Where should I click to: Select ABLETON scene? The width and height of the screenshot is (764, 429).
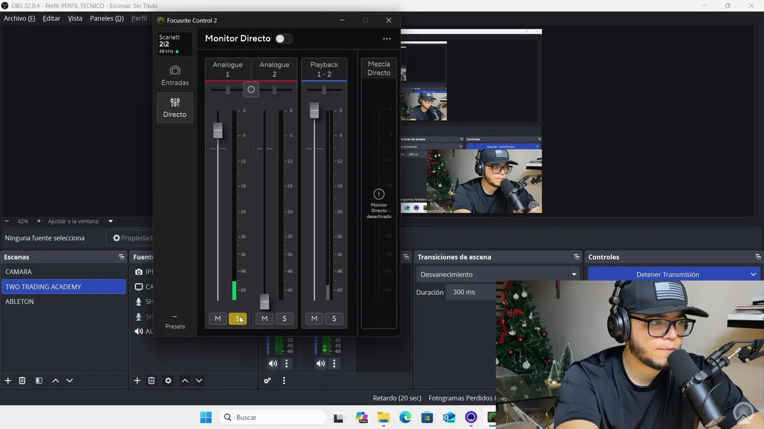[63, 301]
